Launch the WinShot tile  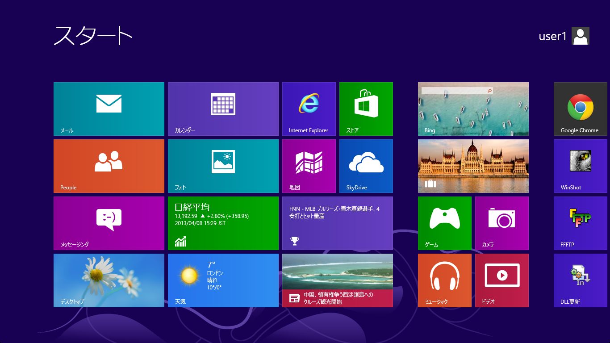click(581, 166)
